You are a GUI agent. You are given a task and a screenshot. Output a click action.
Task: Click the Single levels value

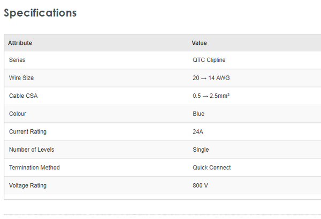[201, 150]
